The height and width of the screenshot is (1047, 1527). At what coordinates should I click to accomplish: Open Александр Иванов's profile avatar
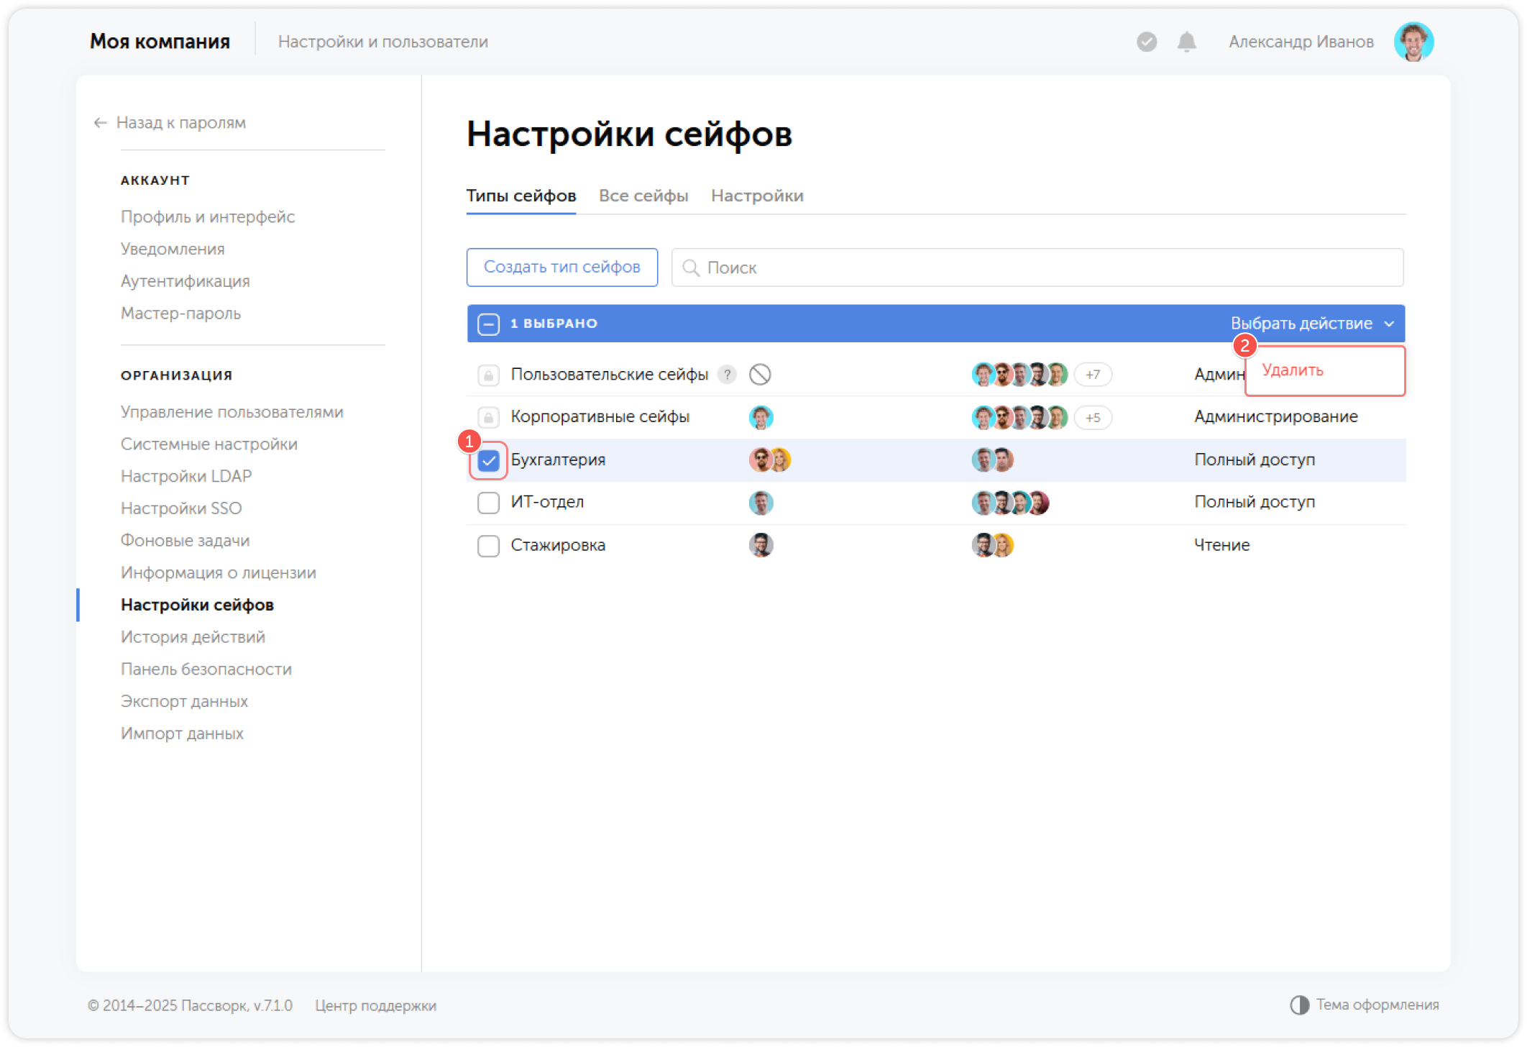[x=1414, y=41]
